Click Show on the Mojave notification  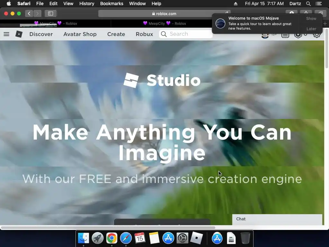click(311, 18)
